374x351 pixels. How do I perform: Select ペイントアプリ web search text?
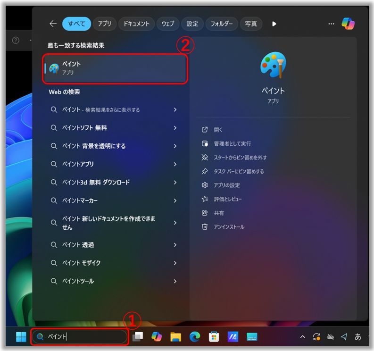pos(78,164)
